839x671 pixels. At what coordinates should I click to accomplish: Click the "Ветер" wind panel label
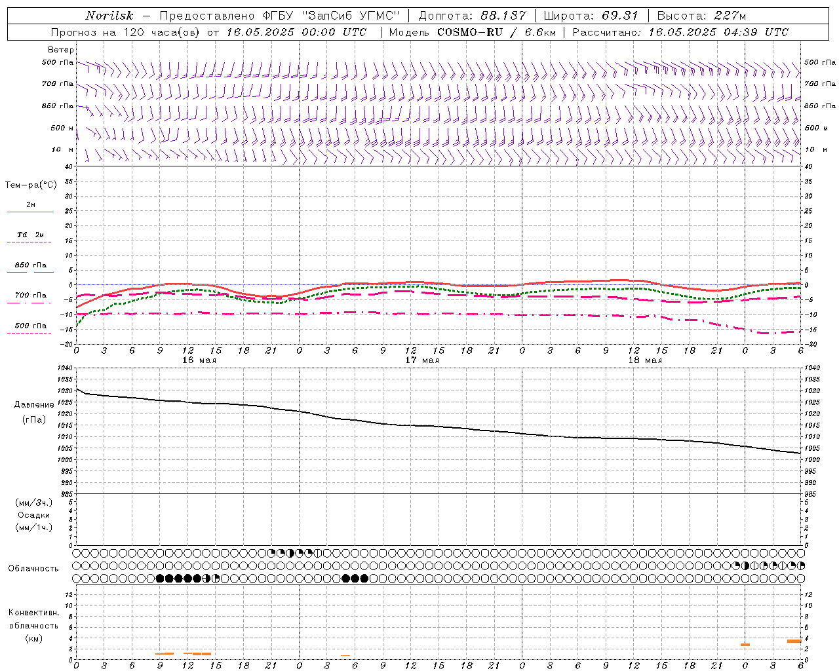point(61,50)
